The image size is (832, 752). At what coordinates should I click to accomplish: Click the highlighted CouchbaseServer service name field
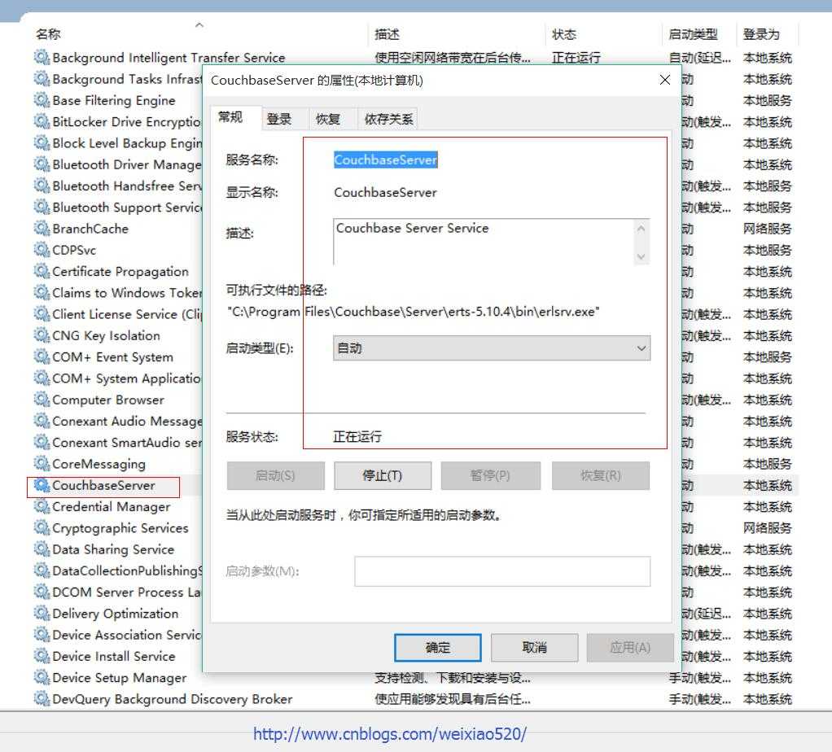coord(386,160)
